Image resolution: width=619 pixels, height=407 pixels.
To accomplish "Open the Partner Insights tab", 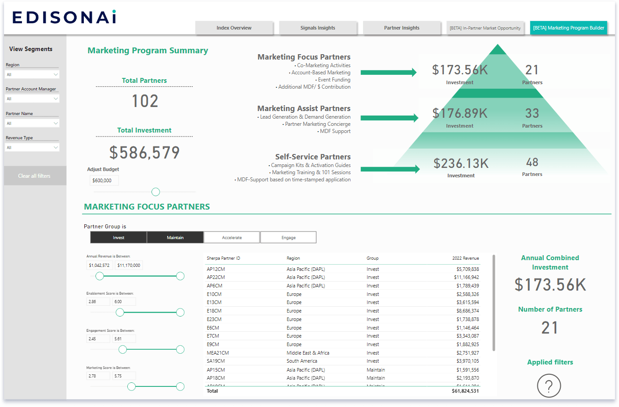I will point(402,28).
